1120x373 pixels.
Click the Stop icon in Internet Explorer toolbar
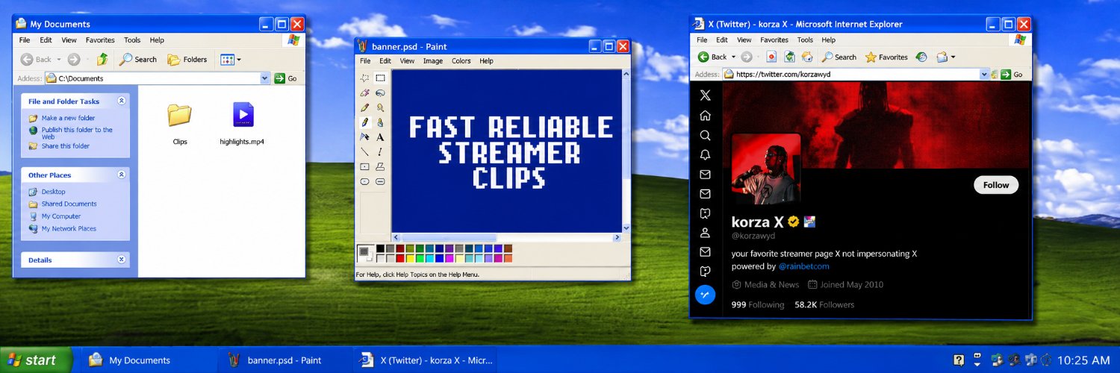(x=771, y=57)
